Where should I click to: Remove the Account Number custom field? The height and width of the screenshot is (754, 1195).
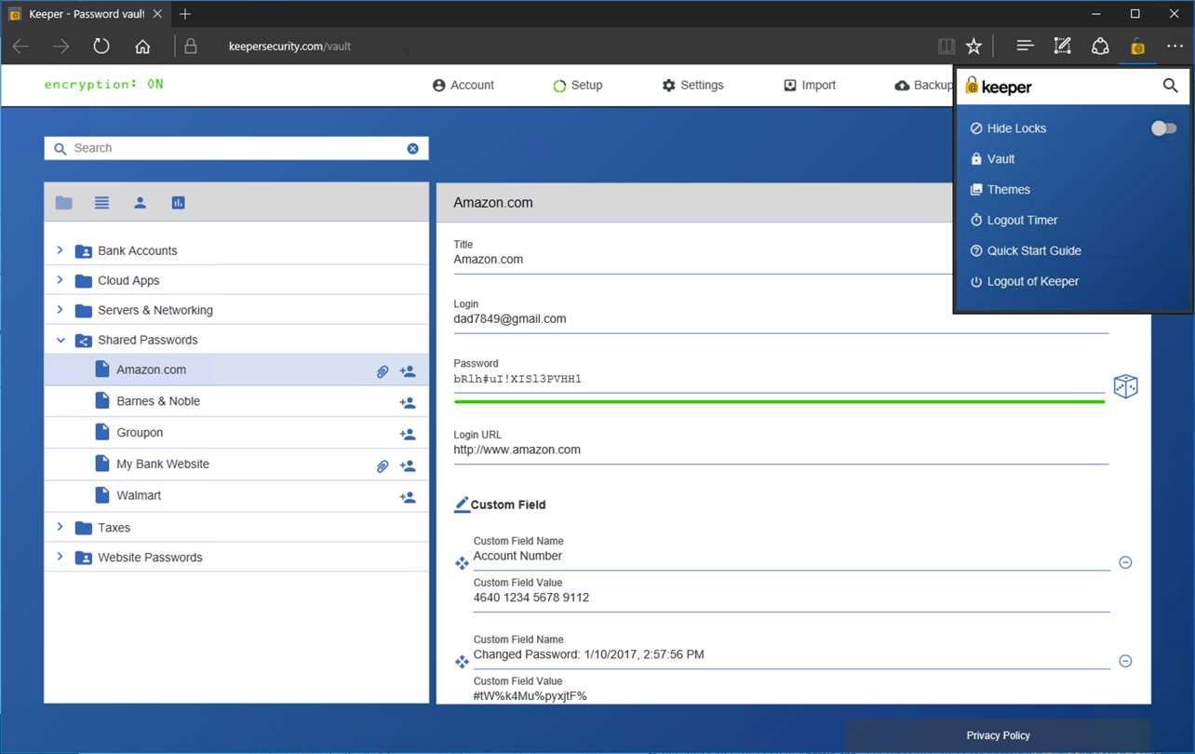coord(1125,562)
